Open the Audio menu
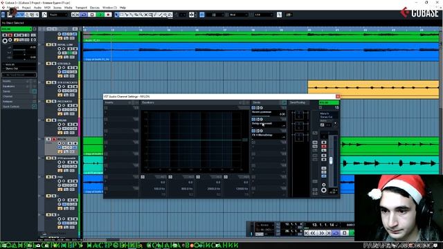 [37, 8]
